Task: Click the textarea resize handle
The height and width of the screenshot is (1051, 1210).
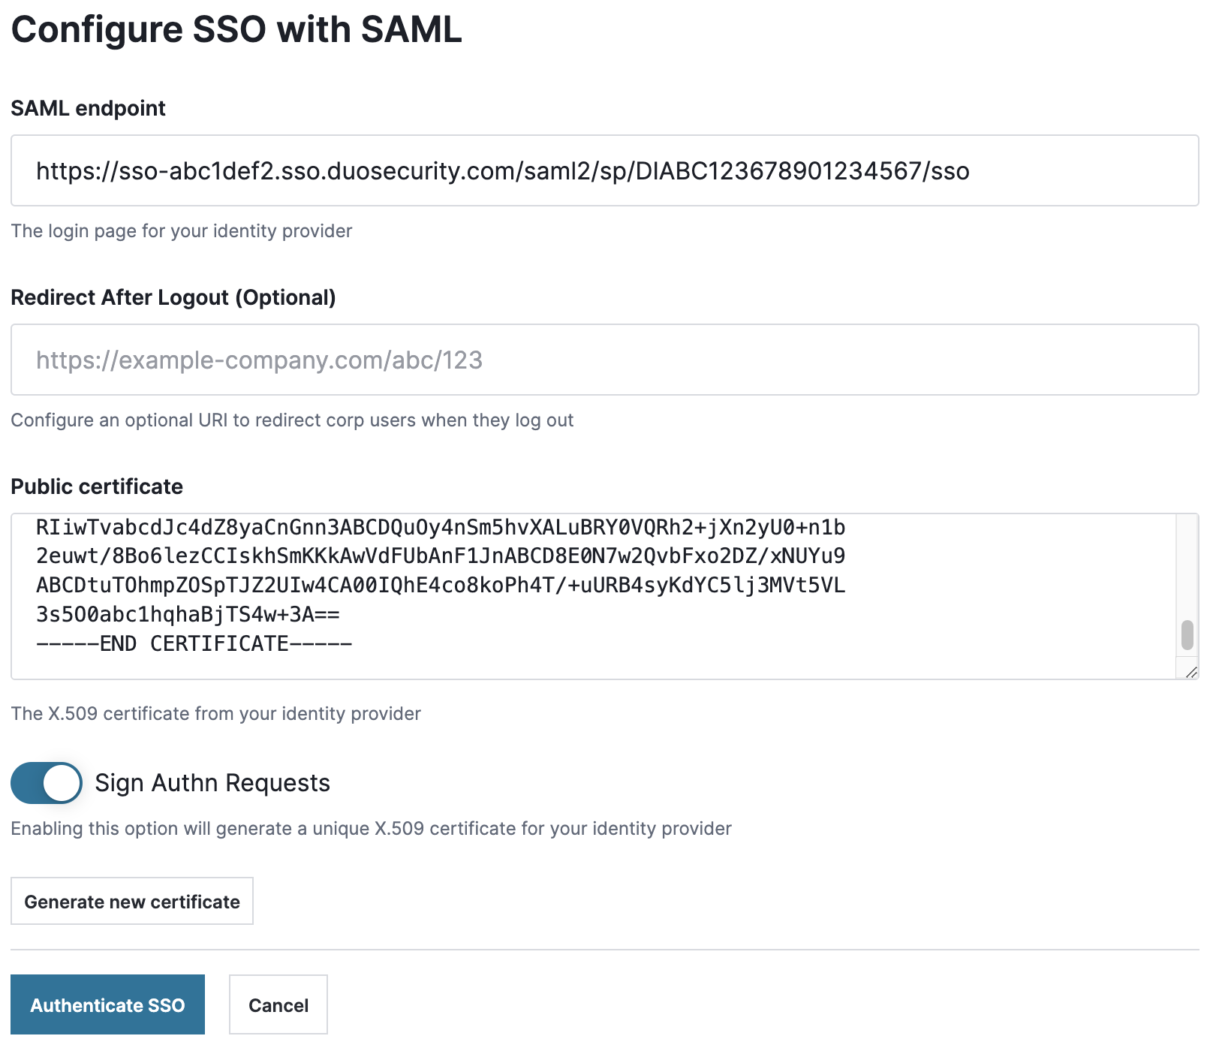Action: pyautogui.click(x=1190, y=673)
